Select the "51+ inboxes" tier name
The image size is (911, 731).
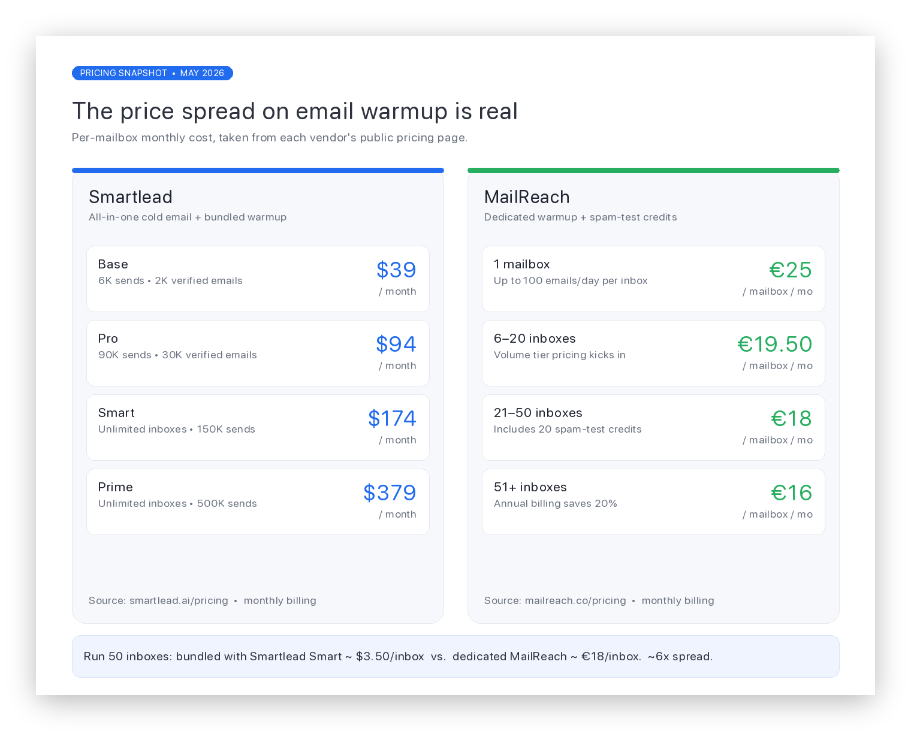click(530, 487)
